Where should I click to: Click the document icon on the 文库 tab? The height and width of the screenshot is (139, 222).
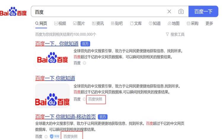(132, 23)
